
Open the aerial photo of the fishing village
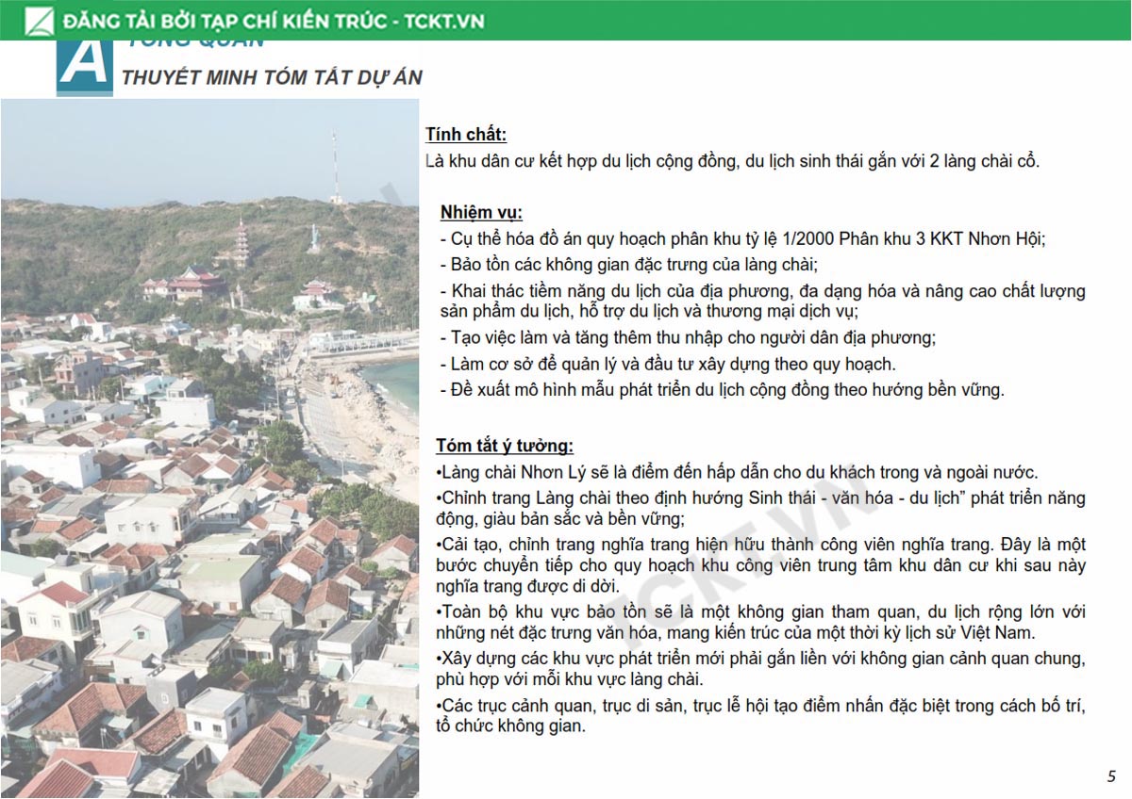pyautogui.click(x=209, y=448)
